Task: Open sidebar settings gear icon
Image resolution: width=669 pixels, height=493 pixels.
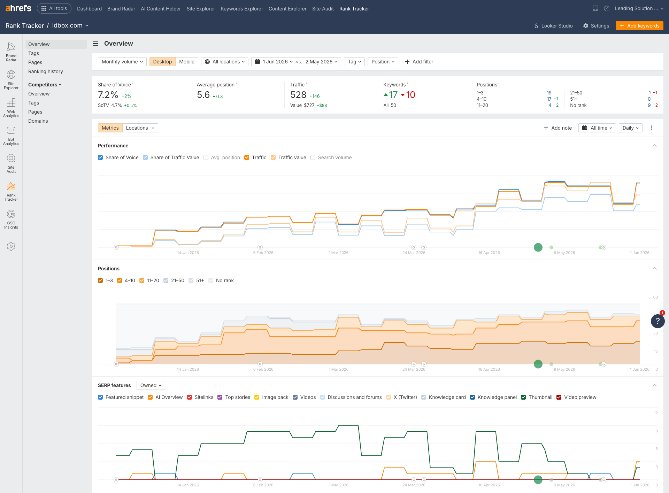Action: pyautogui.click(x=11, y=246)
